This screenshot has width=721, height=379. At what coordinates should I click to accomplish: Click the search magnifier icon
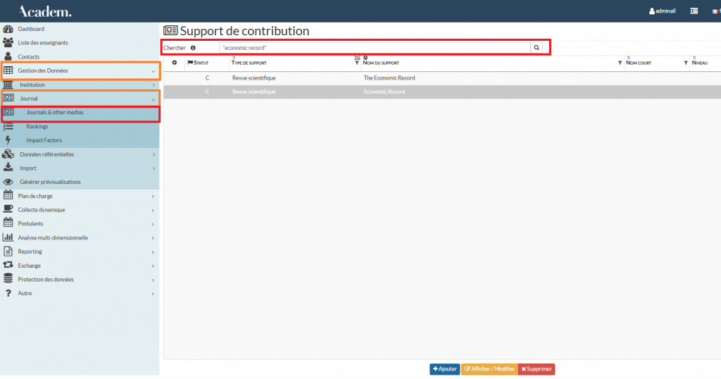tap(536, 48)
